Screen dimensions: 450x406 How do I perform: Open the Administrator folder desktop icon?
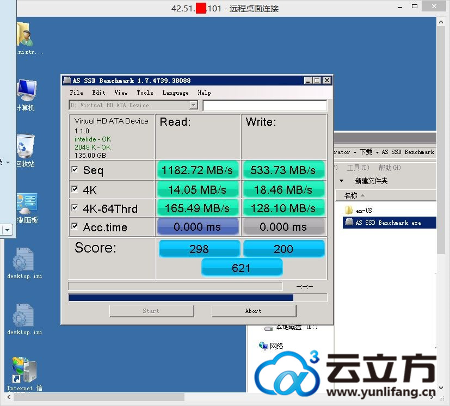pyautogui.click(x=24, y=34)
